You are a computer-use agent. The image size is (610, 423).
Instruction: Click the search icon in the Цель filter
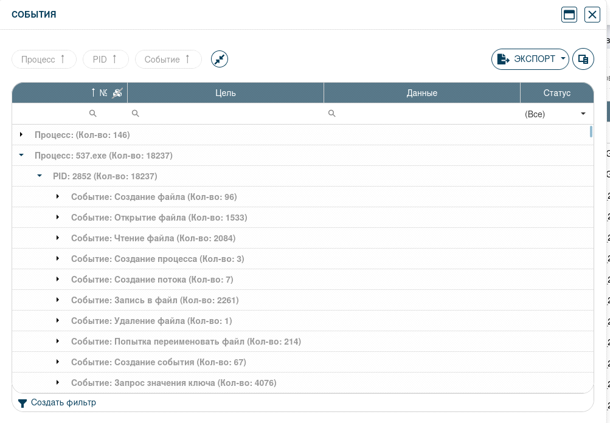click(136, 114)
